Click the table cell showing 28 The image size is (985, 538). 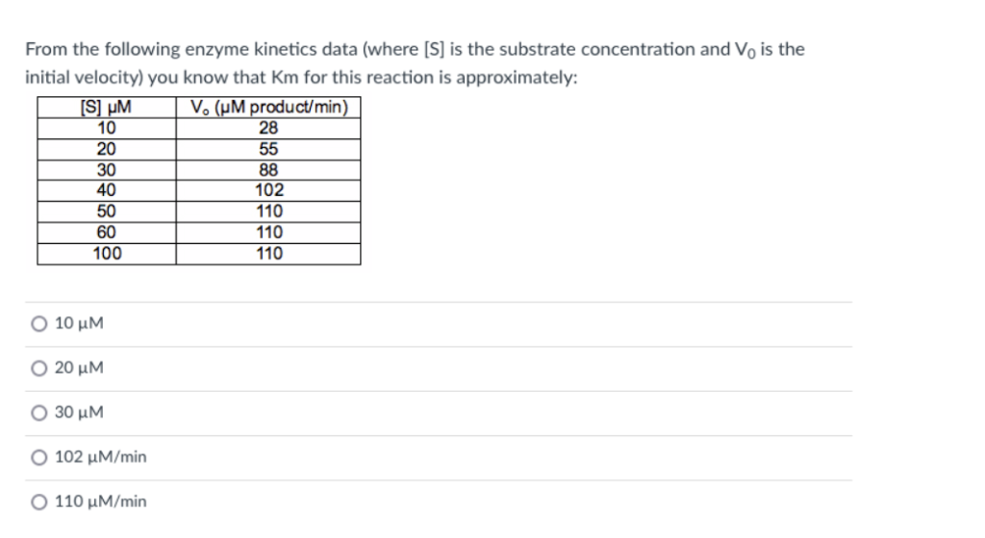[268, 128]
